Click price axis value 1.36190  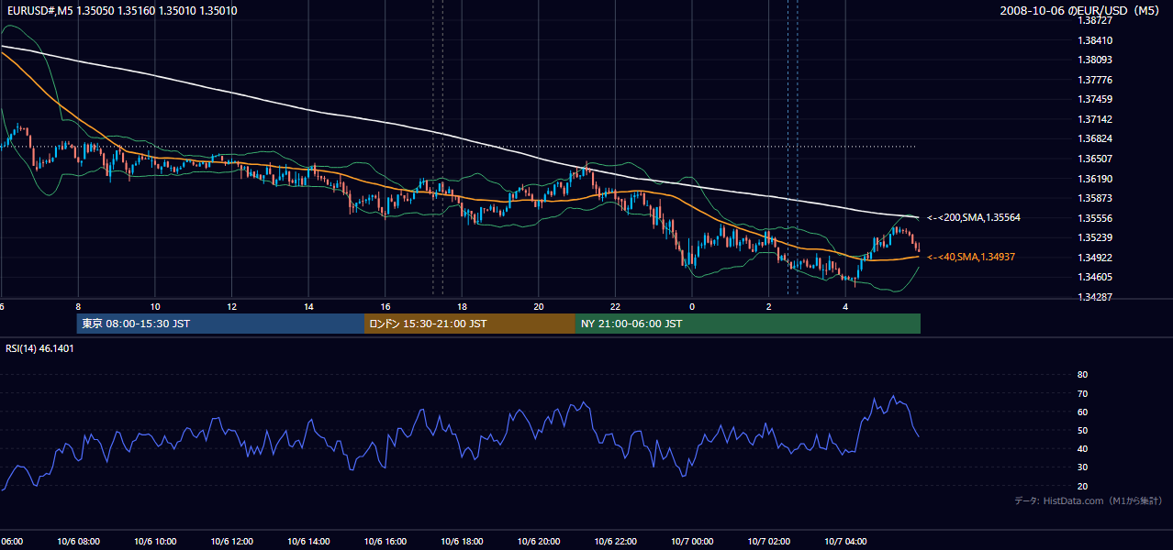(x=1096, y=179)
